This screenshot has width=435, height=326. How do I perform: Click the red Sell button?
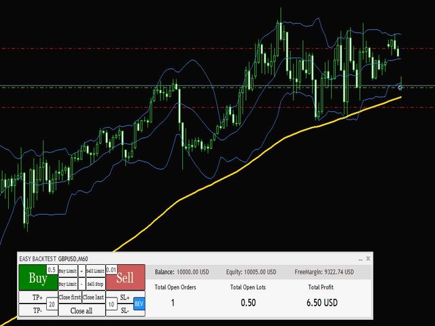click(126, 278)
